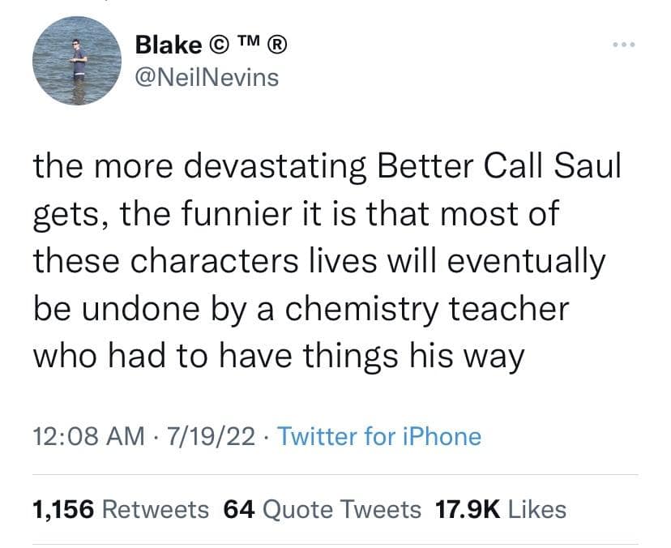671x548 pixels.
Task: View the 1,156 Retweets list
Action: pos(121,509)
